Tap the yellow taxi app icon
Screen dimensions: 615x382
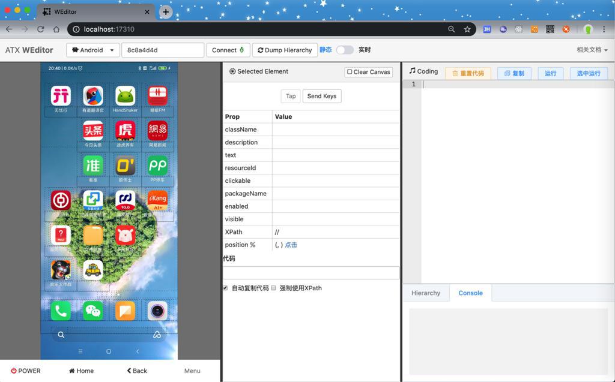click(93, 270)
